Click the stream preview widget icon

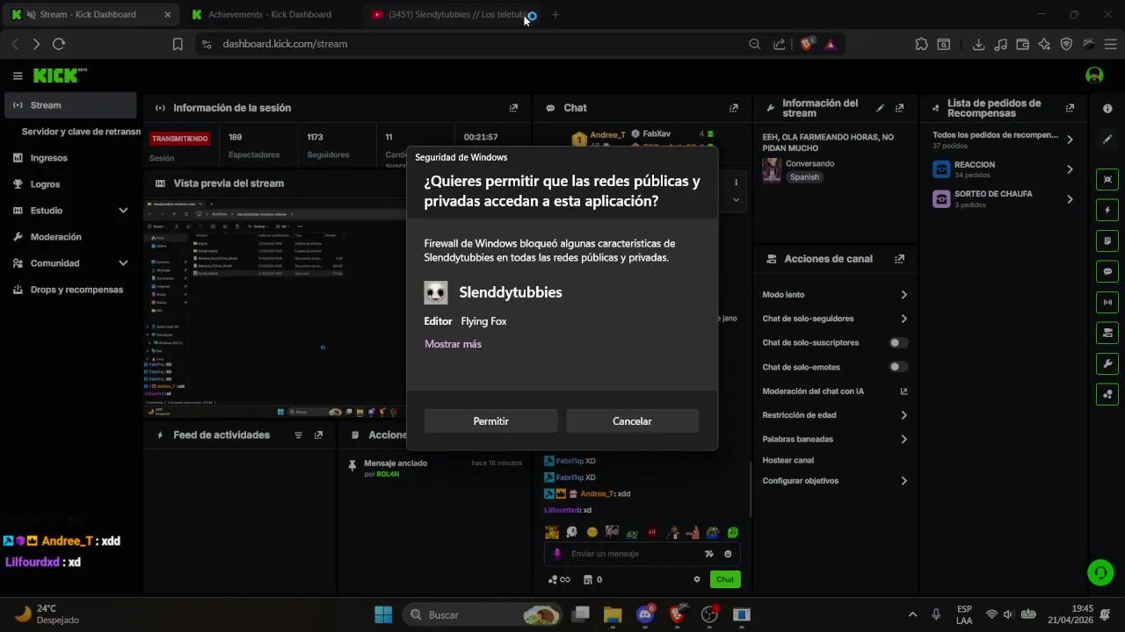click(x=1107, y=179)
